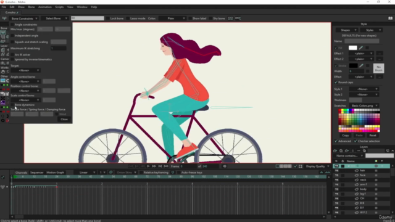Open the Position control bone dropdown
The image size is (395, 222).
pos(25,91)
